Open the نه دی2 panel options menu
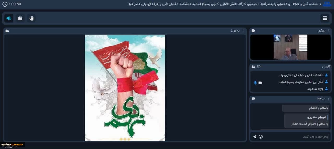This screenshot has width=334, height=149. click(243, 31)
